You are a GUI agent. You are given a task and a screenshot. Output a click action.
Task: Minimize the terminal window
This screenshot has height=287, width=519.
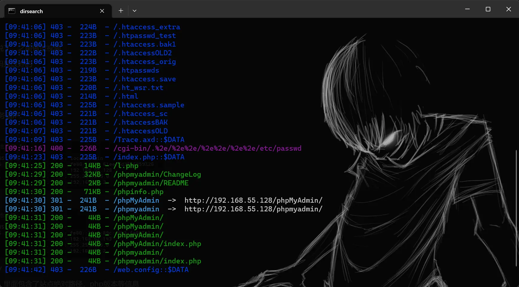[x=467, y=9]
